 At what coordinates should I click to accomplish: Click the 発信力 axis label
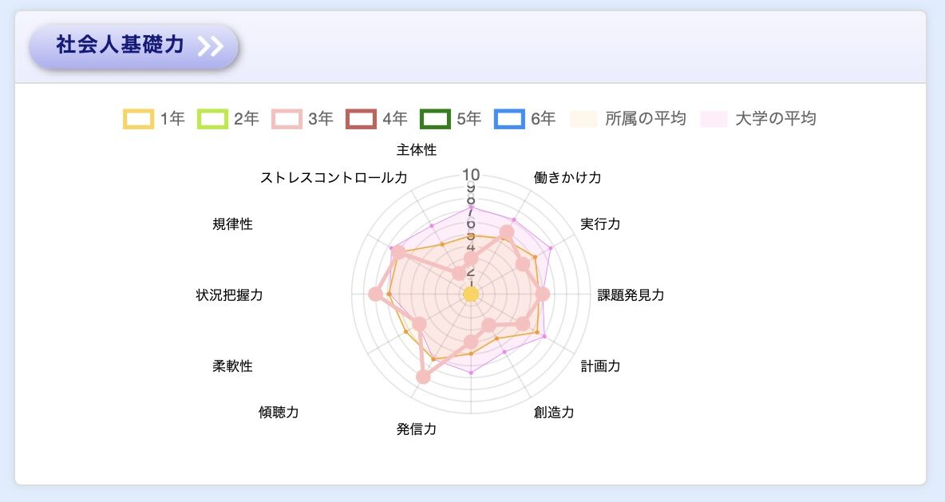tap(417, 429)
